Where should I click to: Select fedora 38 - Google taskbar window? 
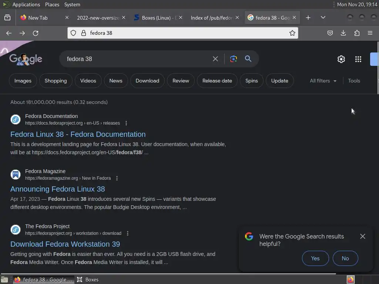pos(43,280)
